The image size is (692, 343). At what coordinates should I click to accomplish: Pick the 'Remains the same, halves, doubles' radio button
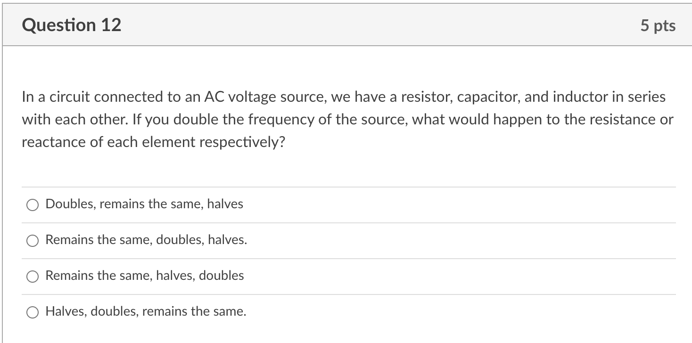(33, 276)
